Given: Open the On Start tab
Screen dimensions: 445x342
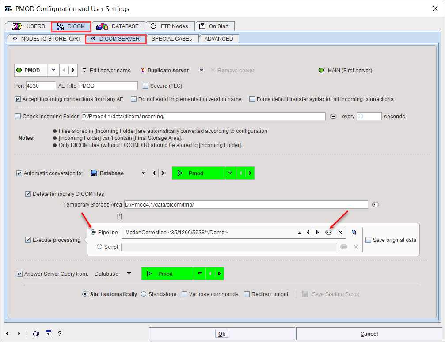Looking at the screenshot, I should pos(214,26).
